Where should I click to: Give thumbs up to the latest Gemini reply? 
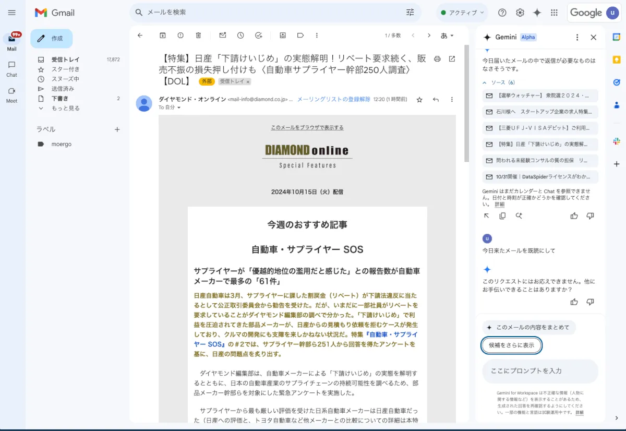(574, 302)
